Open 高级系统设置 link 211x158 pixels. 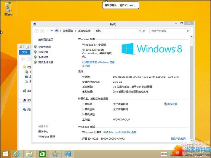click(x=46, y=62)
